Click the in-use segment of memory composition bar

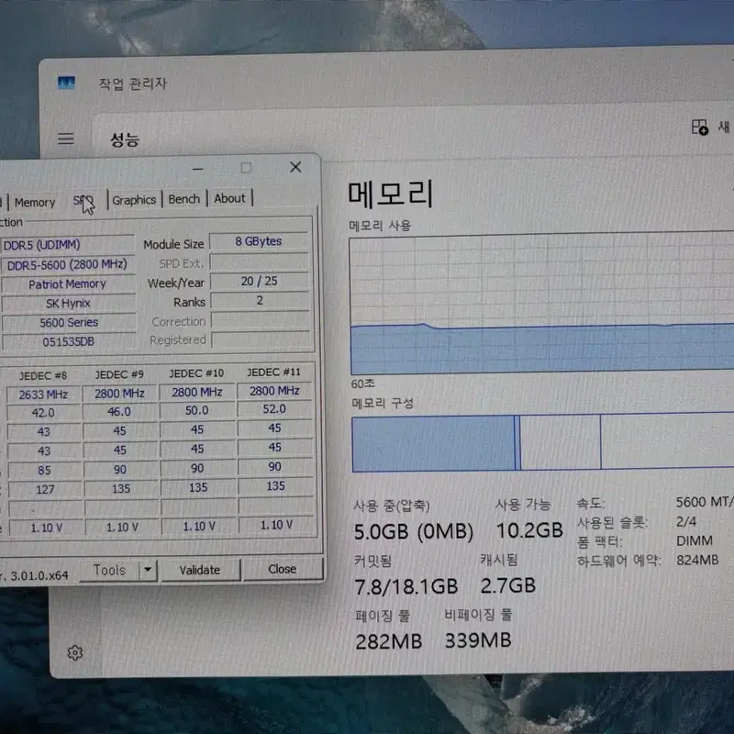click(433, 443)
